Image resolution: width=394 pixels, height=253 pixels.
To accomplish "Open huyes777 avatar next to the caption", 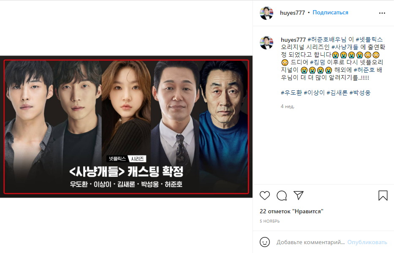I will click(266, 43).
